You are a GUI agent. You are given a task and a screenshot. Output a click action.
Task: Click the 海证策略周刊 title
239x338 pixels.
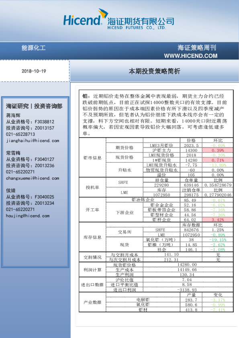tap(197, 48)
